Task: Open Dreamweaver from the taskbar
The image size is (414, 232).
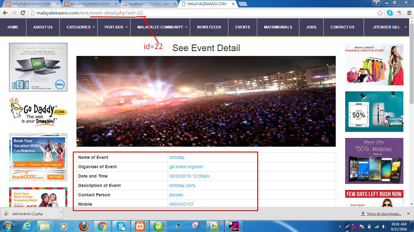Action: (x=159, y=226)
